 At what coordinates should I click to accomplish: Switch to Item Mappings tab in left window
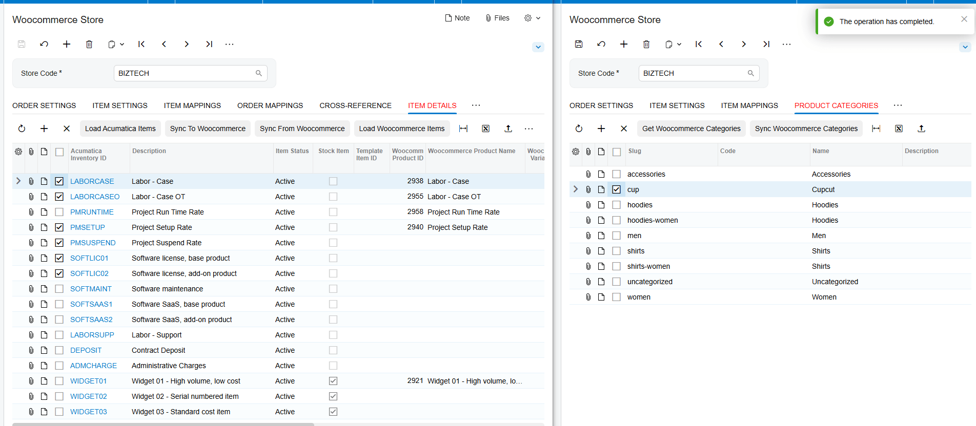tap(192, 105)
